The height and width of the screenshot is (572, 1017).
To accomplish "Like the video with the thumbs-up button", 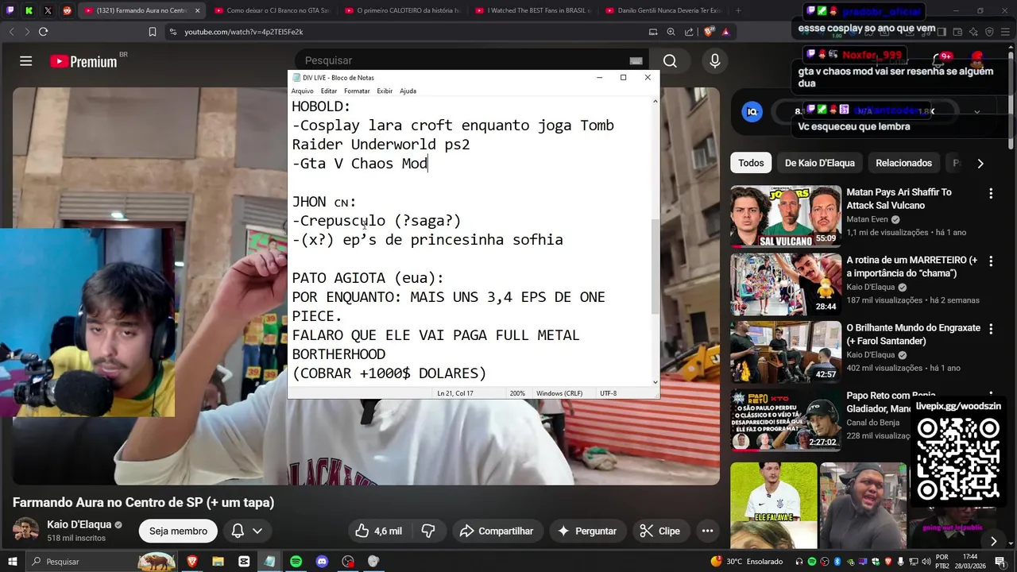I will pos(378,531).
